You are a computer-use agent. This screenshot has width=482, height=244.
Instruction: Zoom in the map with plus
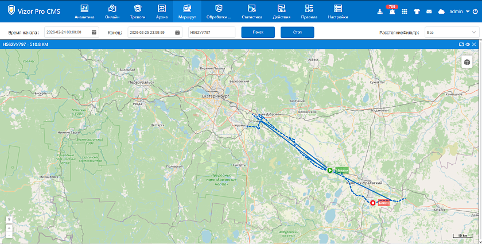[x=9, y=228]
